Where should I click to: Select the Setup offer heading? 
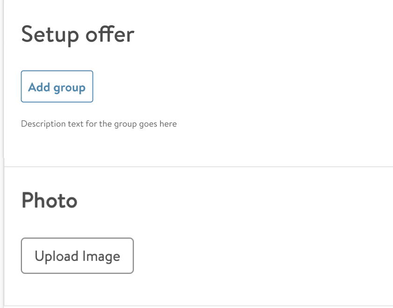pos(77,34)
